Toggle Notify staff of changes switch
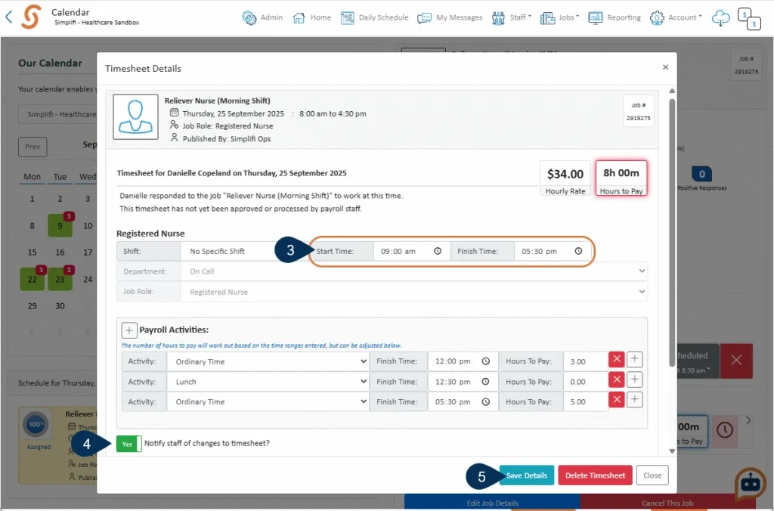Image resolution: width=774 pixels, height=511 pixels. coord(128,444)
